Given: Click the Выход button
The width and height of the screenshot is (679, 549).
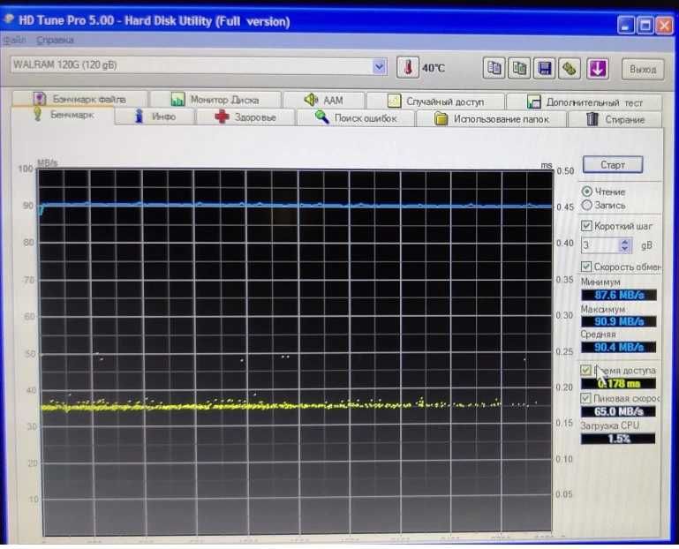Looking at the screenshot, I should (643, 69).
